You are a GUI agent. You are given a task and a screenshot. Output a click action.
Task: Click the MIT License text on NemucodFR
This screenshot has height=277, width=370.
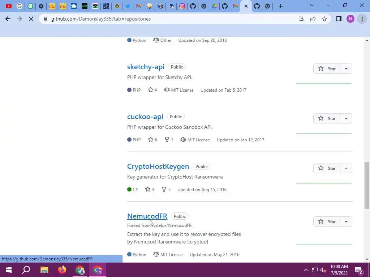click(x=172, y=254)
